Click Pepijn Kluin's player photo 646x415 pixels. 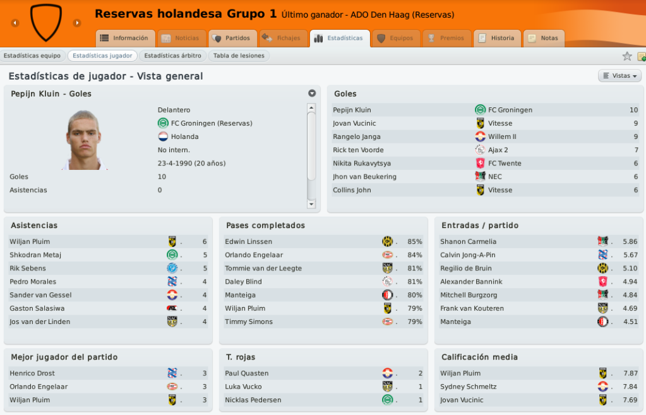(x=84, y=140)
